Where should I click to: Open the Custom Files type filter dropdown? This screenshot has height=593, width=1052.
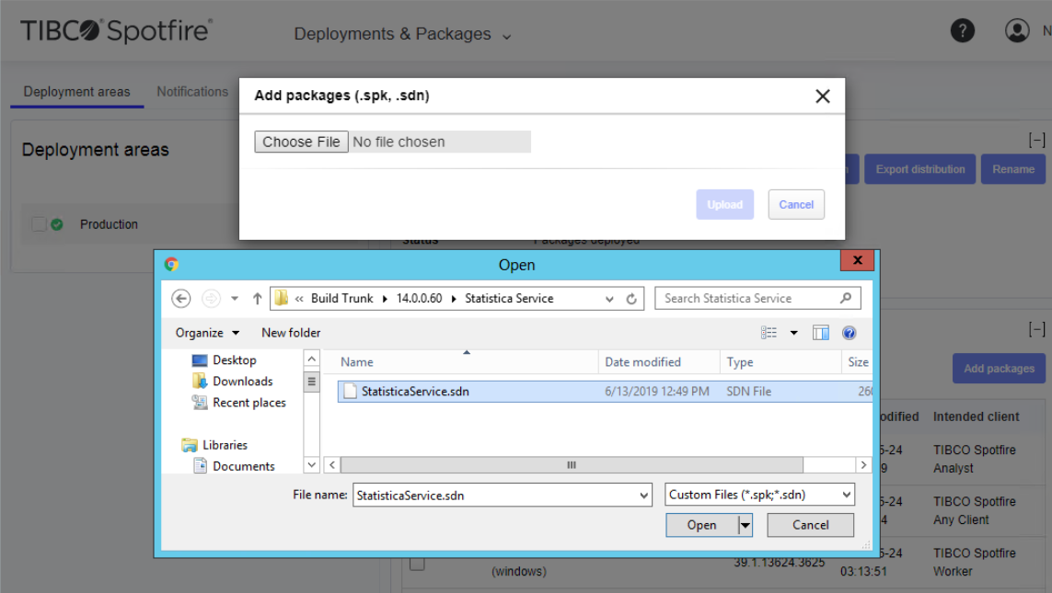759,495
